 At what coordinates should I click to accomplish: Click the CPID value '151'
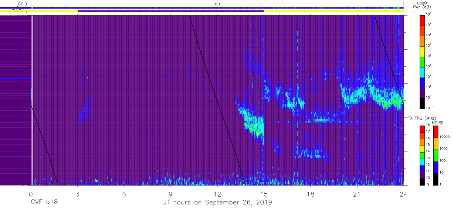coord(218,4)
